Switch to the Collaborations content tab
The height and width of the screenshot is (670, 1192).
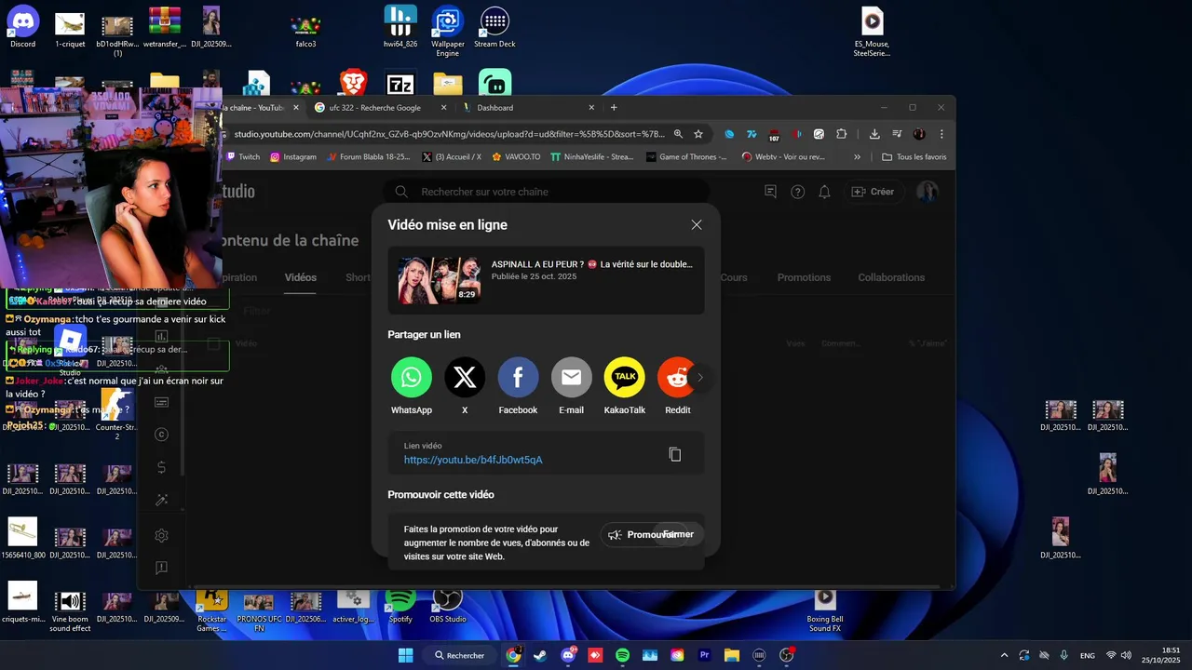(891, 277)
